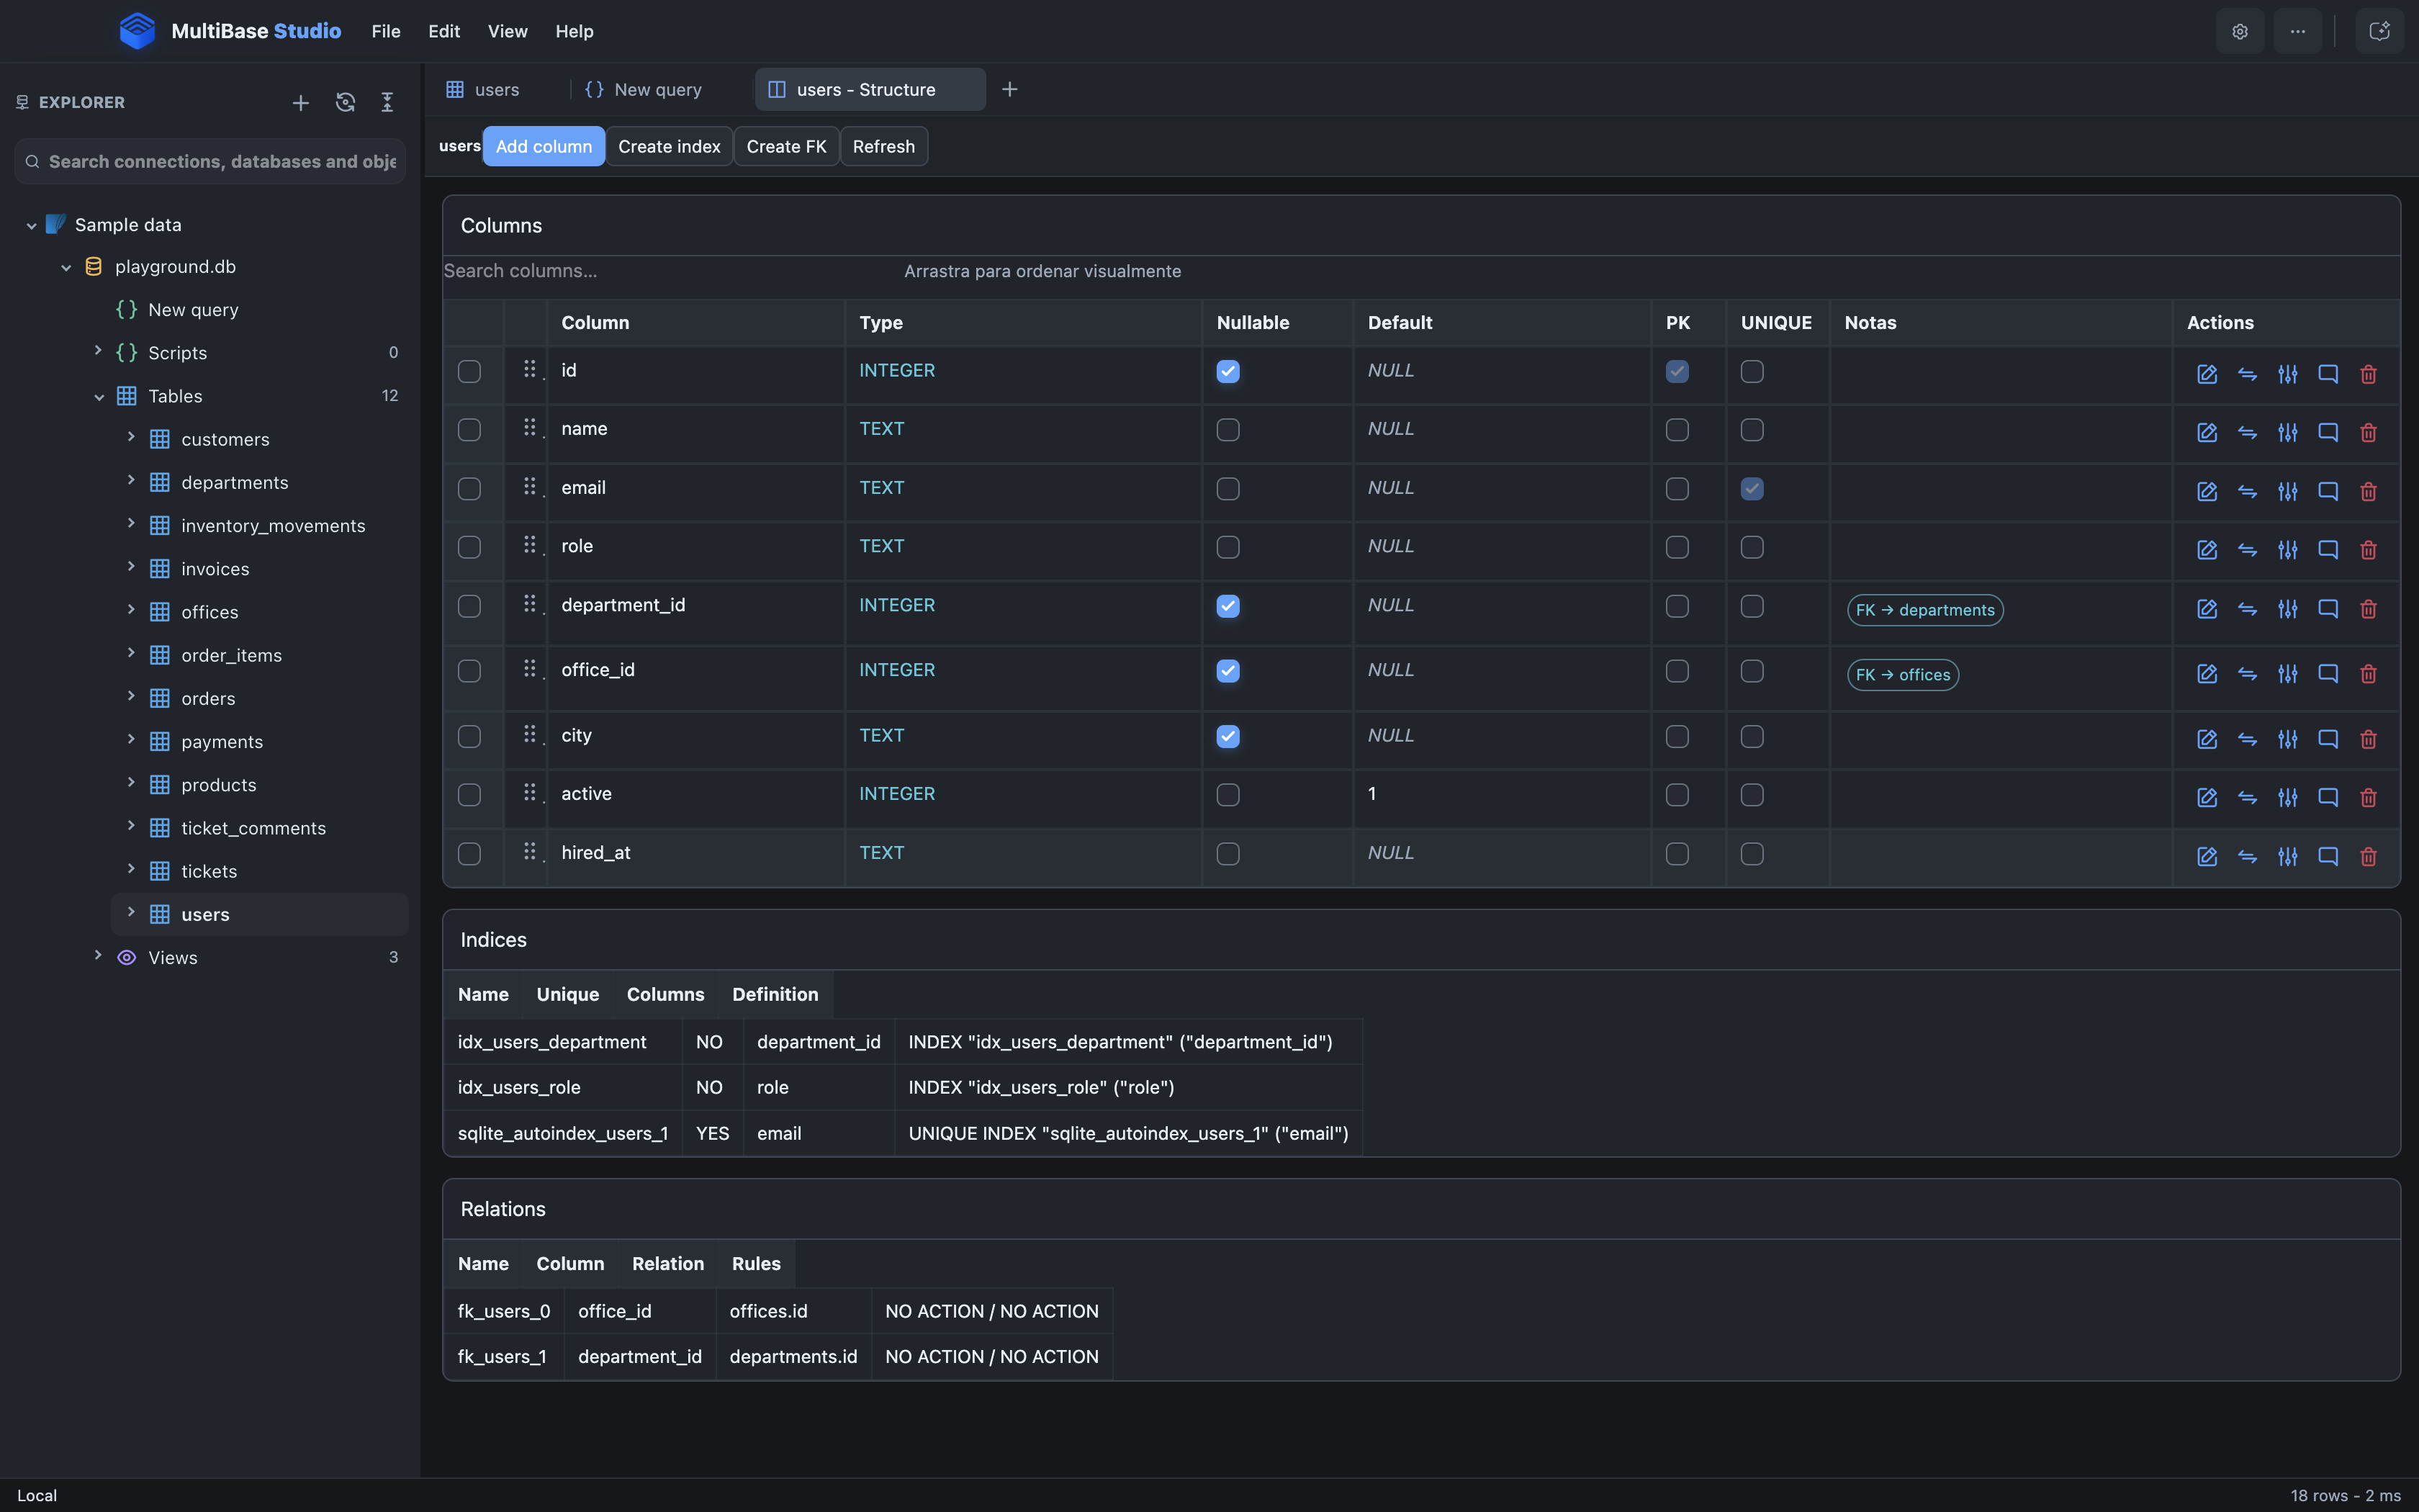The width and height of the screenshot is (2419, 1512).
Task: Open the three-dots more menu in top bar
Action: coord(2298,31)
